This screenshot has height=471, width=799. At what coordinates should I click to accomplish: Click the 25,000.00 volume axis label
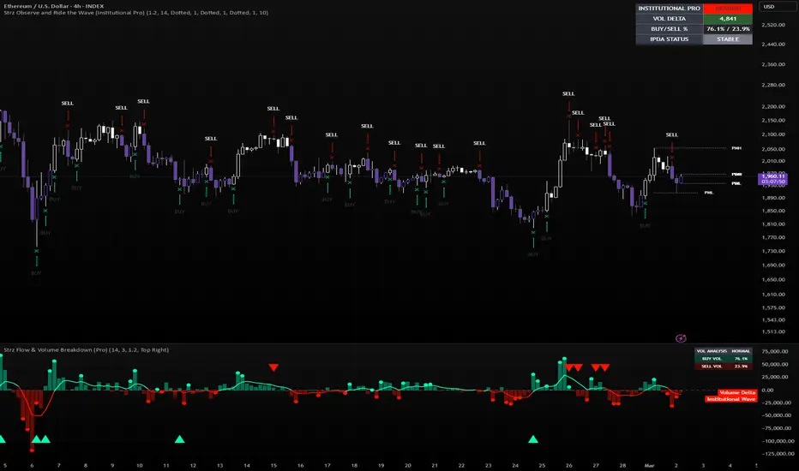(774, 377)
